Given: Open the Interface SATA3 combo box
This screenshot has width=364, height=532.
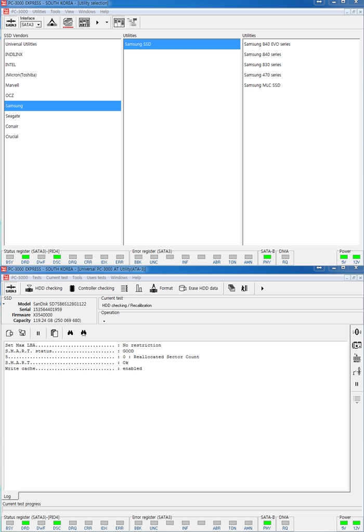Looking at the screenshot, I should coord(31,24).
